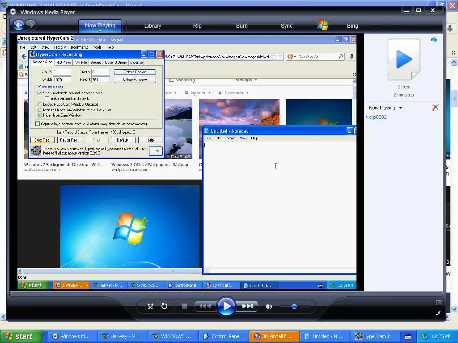Skip to the next item

point(247,306)
